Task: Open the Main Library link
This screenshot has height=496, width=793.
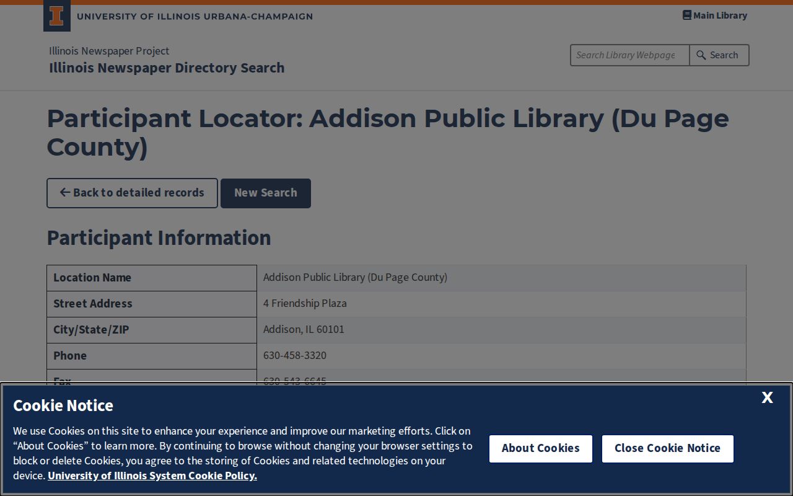Action: pyautogui.click(x=715, y=15)
